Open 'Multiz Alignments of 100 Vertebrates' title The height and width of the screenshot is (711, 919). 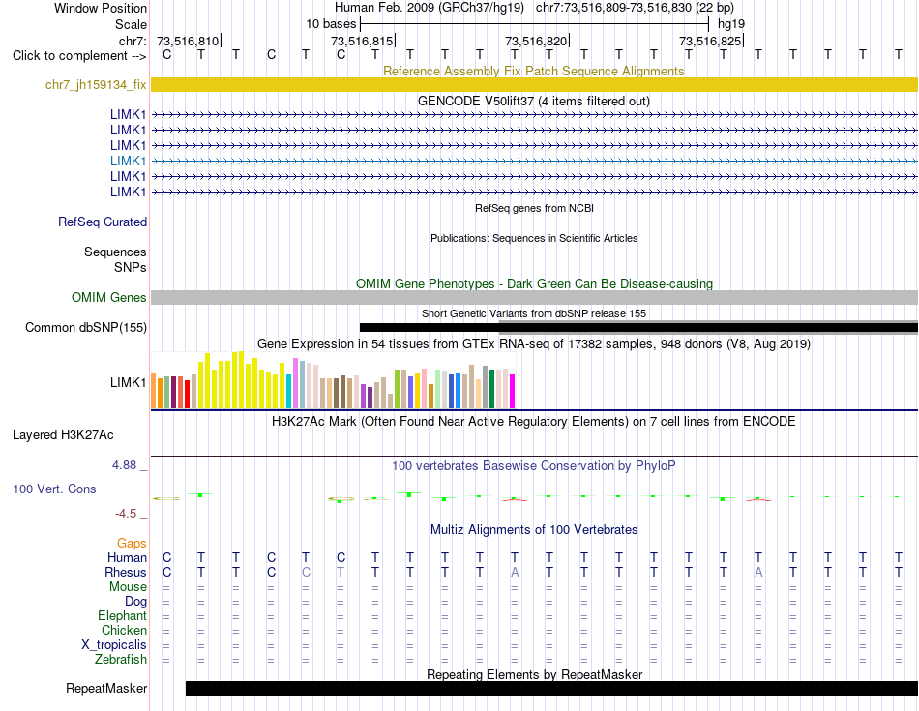pos(533,529)
